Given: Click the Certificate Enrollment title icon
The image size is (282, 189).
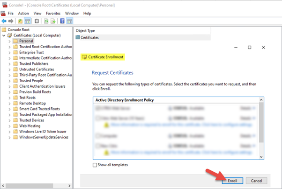Looking at the screenshot, I should pos(84,57).
